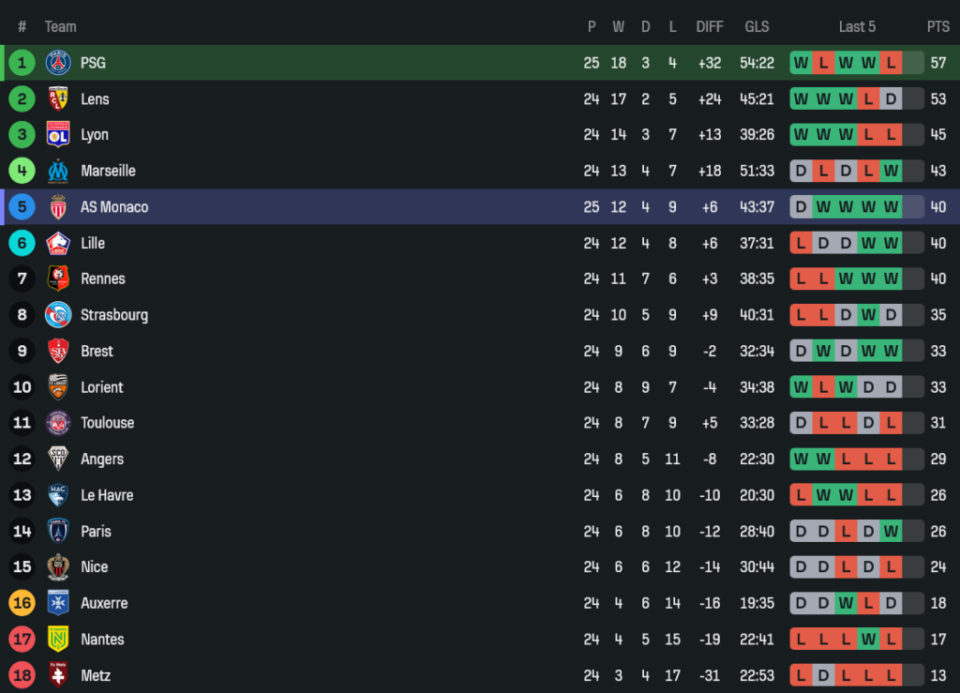Click the Lens club crest icon

[x=58, y=98]
